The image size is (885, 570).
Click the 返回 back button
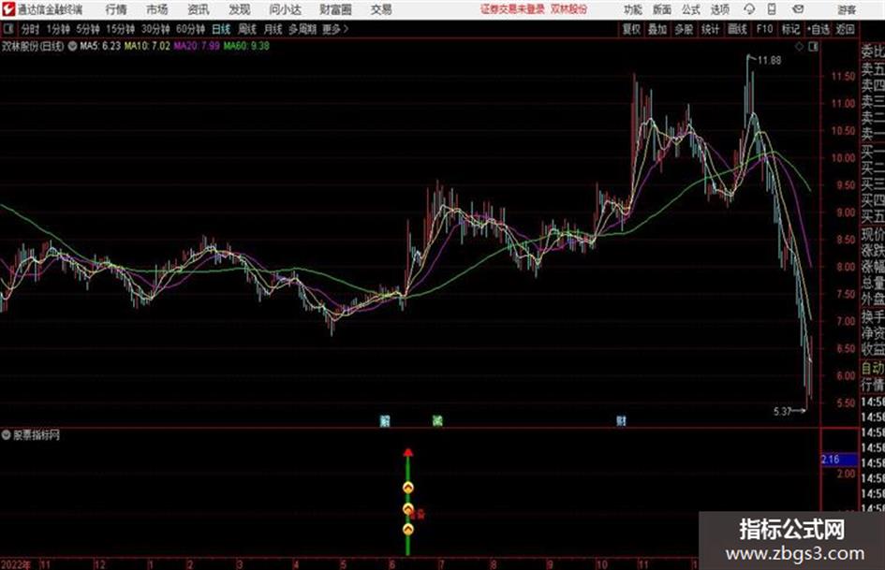(845, 29)
